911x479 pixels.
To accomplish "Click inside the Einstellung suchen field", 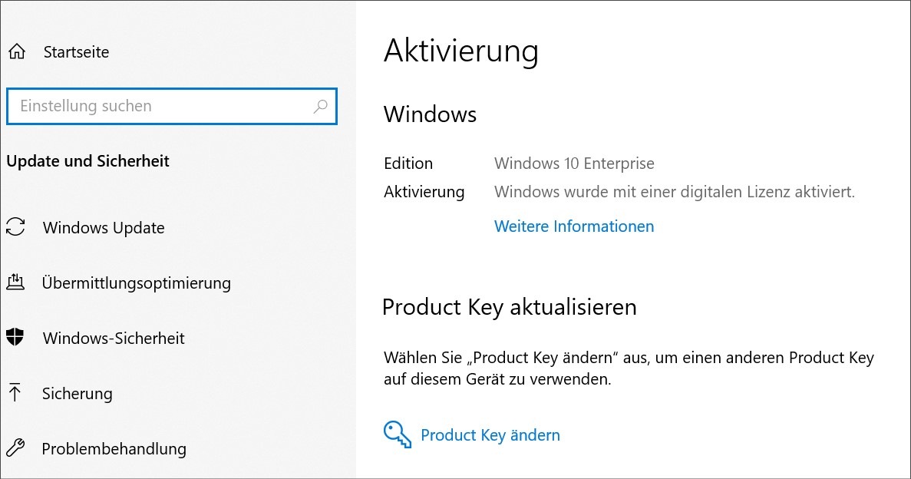I will 153,106.
